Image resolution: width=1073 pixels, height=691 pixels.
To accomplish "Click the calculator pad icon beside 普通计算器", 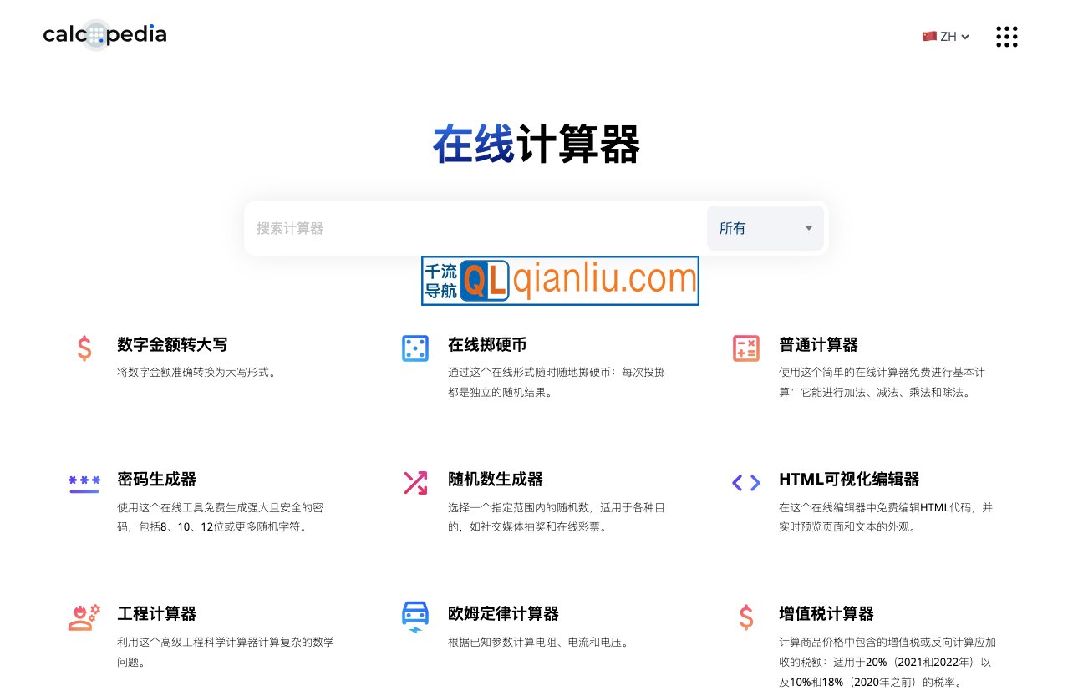I will (746, 348).
